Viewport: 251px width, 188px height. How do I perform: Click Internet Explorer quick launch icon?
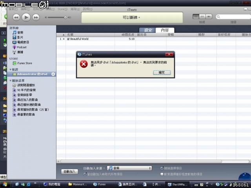(29, 184)
